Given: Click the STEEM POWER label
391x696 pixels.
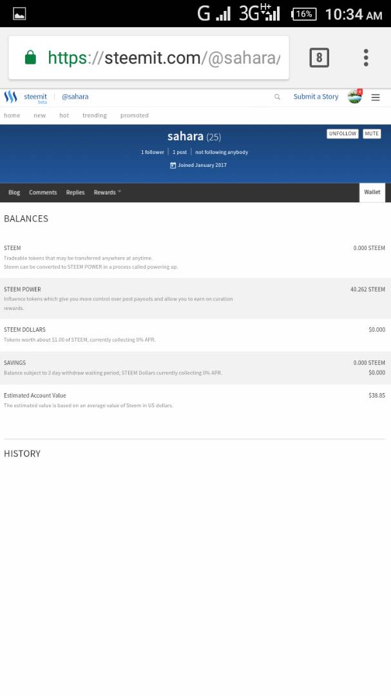Looking at the screenshot, I should coord(22,289).
